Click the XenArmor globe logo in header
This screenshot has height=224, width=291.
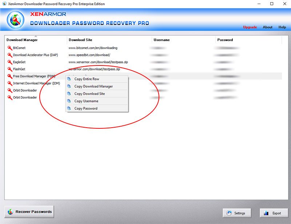click(x=16, y=20)
